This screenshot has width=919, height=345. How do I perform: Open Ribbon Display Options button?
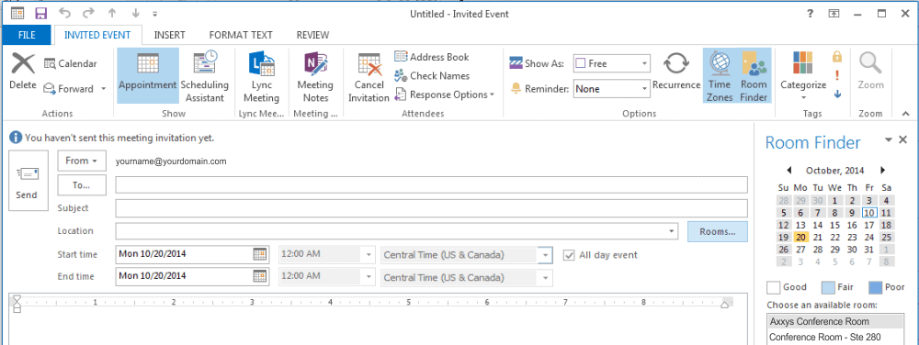(834, 14)
